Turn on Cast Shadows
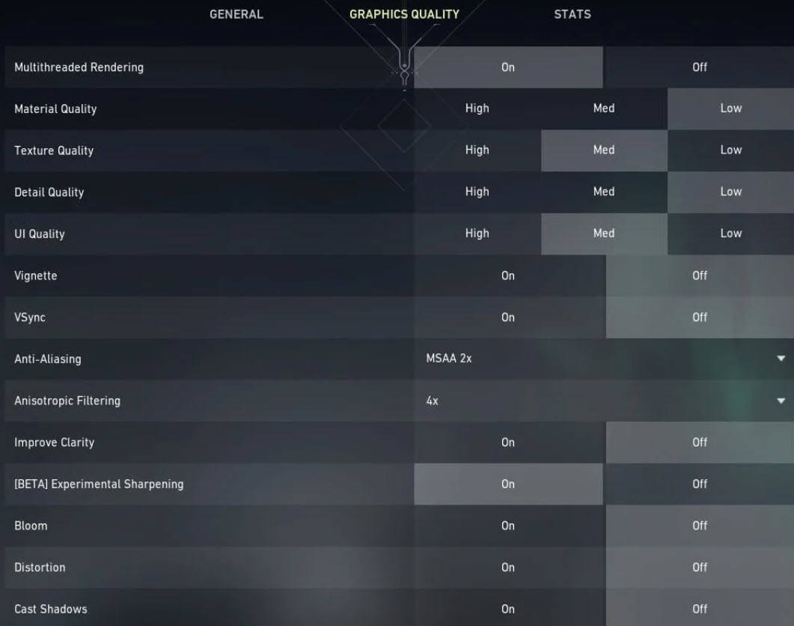 508,609
